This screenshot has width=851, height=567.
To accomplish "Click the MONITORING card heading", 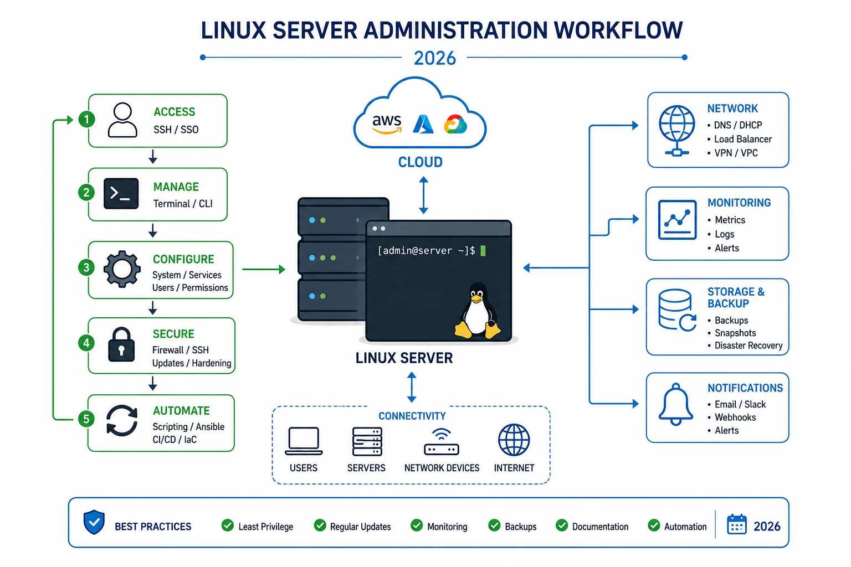I will (x=739, y=203).
